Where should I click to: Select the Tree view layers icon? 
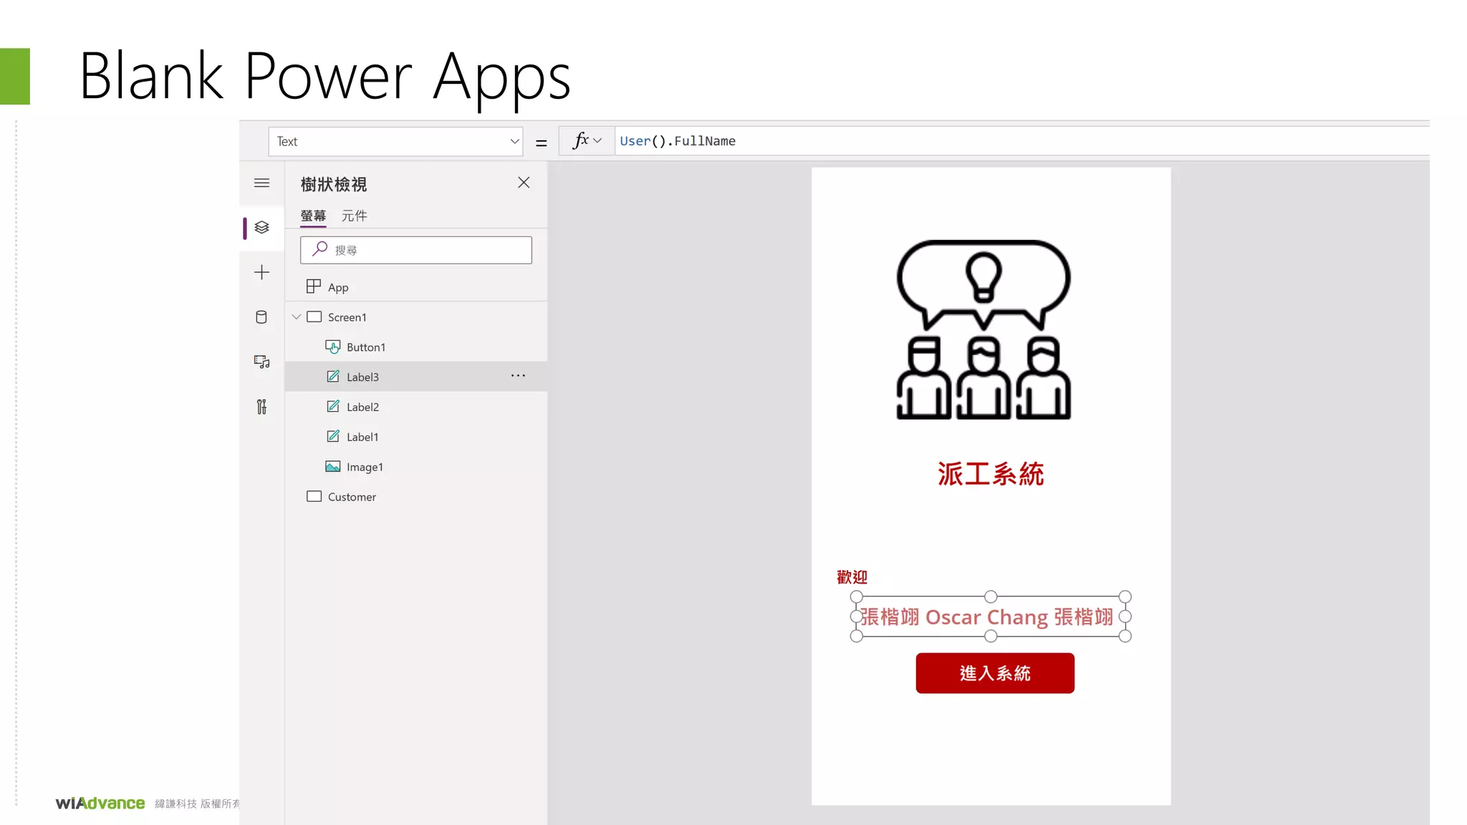[x=261, y=228]
